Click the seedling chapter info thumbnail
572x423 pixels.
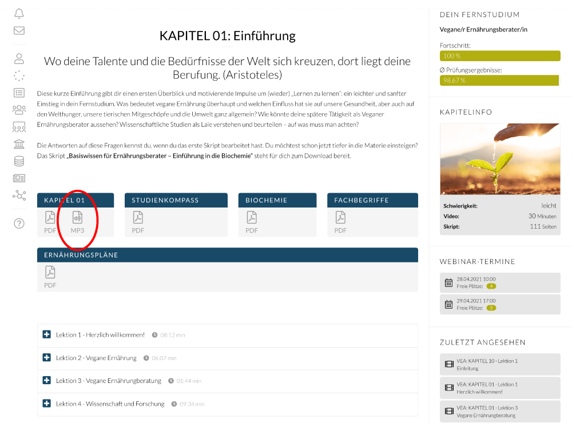click(x=500, y=159)
